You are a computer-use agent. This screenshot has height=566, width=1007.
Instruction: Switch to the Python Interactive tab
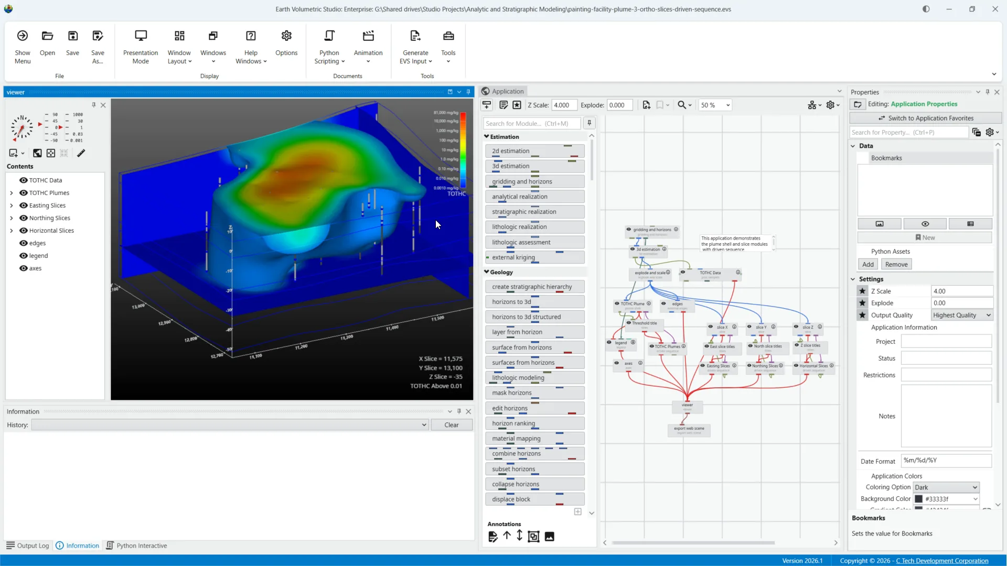[x=136, y=546]
